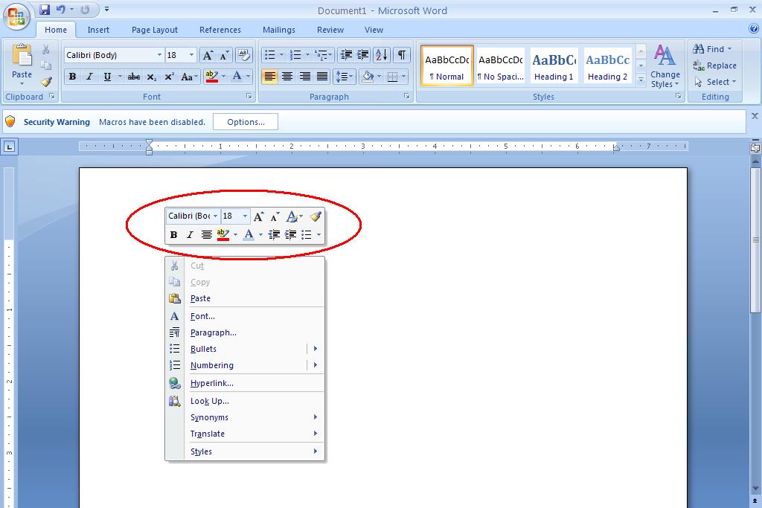762x508 pixels.
Task: Shrink font on the mini toolbar
Action: pos(275,216)
